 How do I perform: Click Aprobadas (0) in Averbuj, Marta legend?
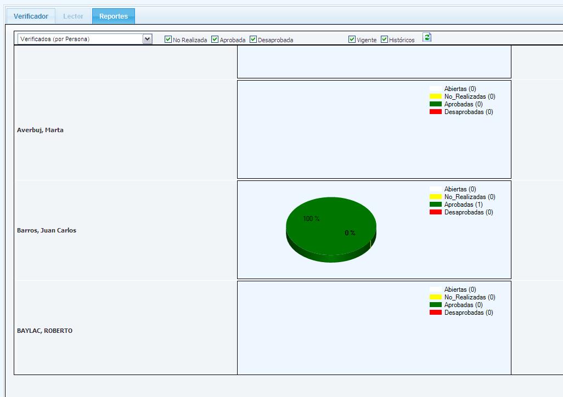[464, 104]
